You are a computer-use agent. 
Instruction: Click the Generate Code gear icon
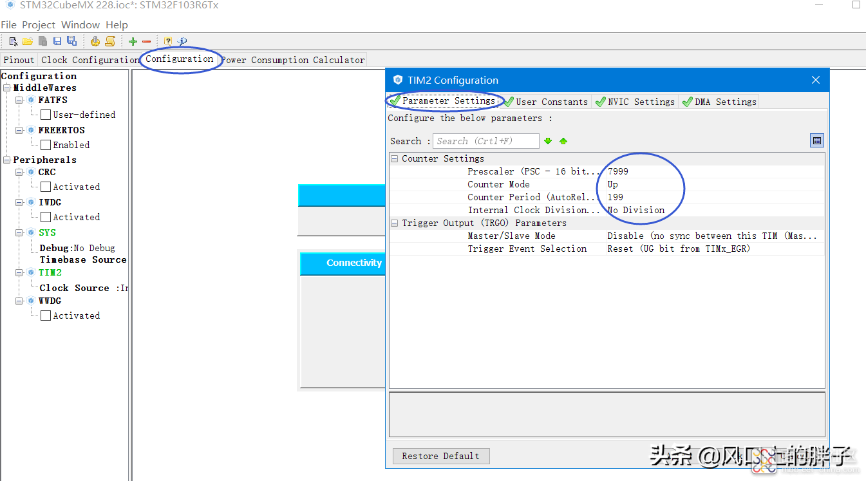coord(95,41)
